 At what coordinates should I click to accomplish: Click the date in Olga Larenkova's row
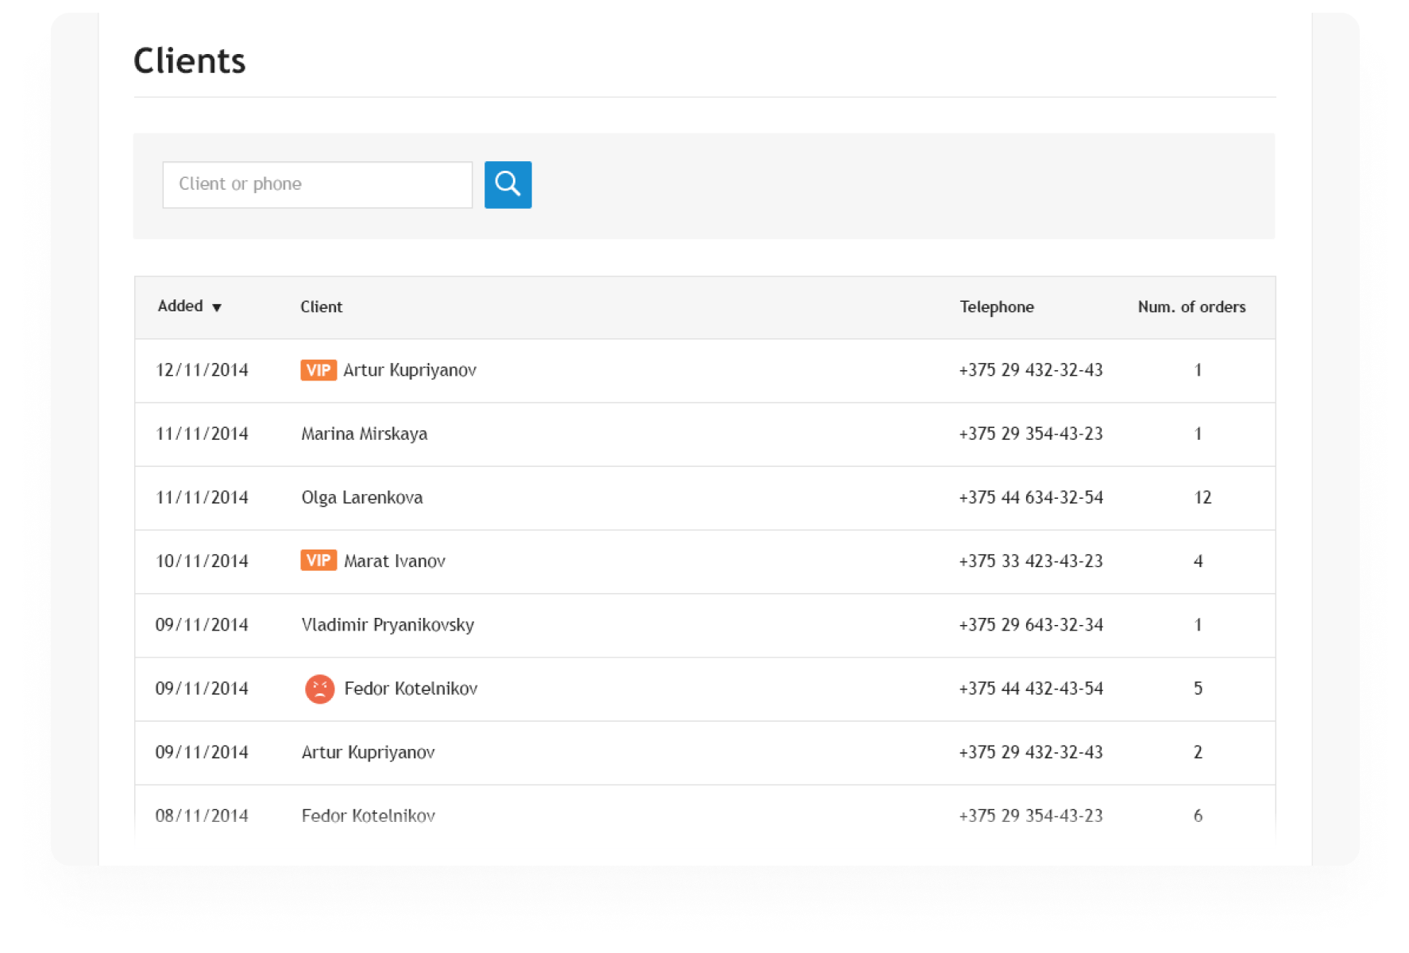[x=202, y=497]
